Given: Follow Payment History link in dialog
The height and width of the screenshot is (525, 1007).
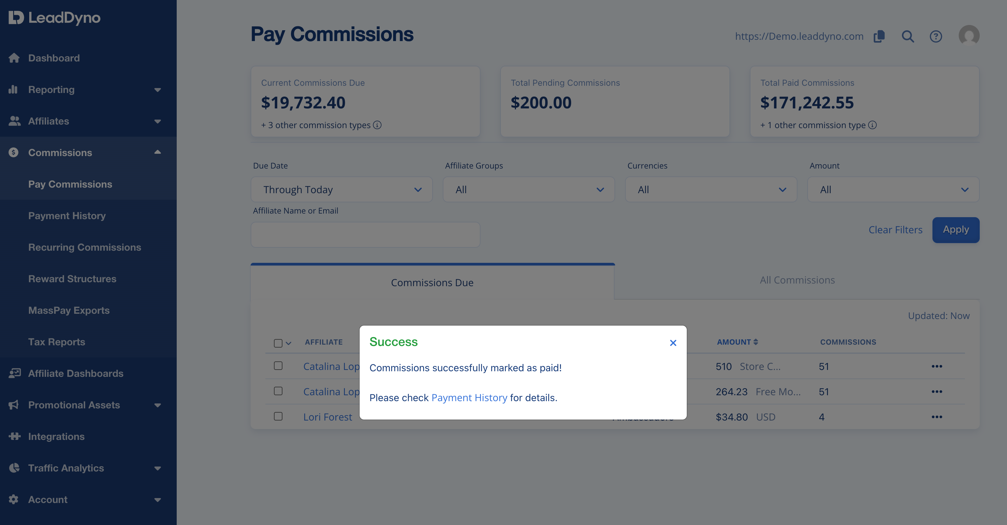Looking at the screenshot, I should click(469, 398).
